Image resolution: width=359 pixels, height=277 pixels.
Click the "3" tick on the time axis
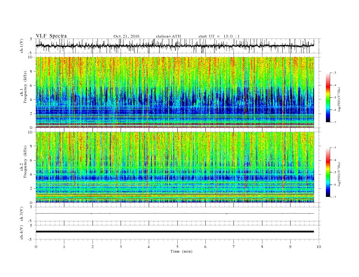(121, 247)
